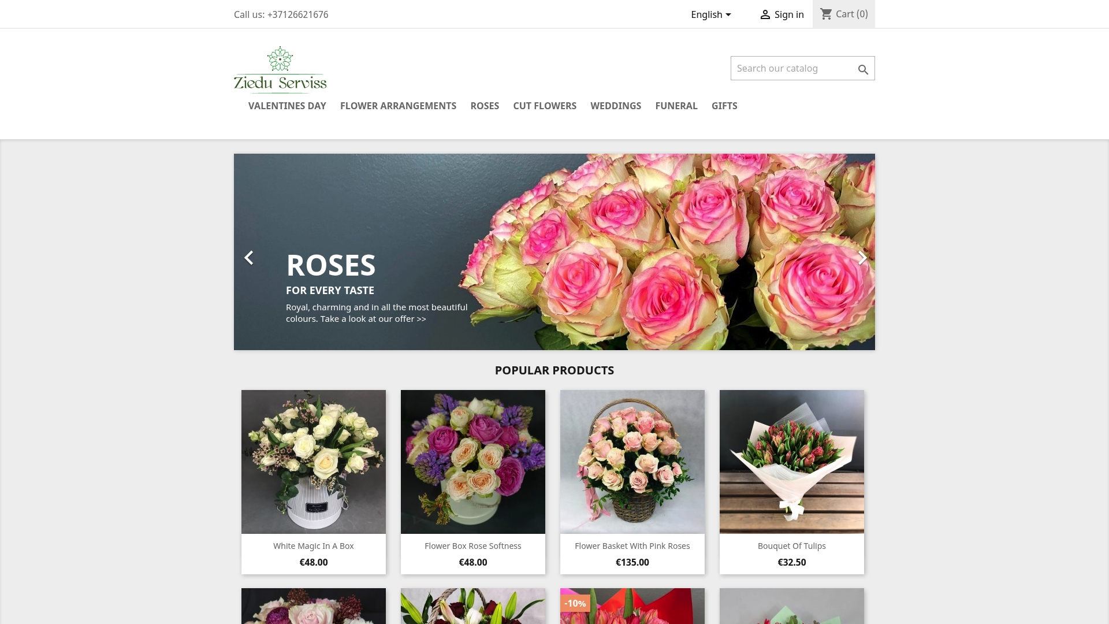The image size is (1109, 624).
Task: Open Bouquet Of Tulips product link
Action: click(x=792, y=546)
